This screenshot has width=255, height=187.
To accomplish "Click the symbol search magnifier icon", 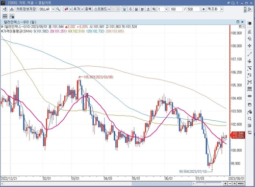I will point(58,9).
